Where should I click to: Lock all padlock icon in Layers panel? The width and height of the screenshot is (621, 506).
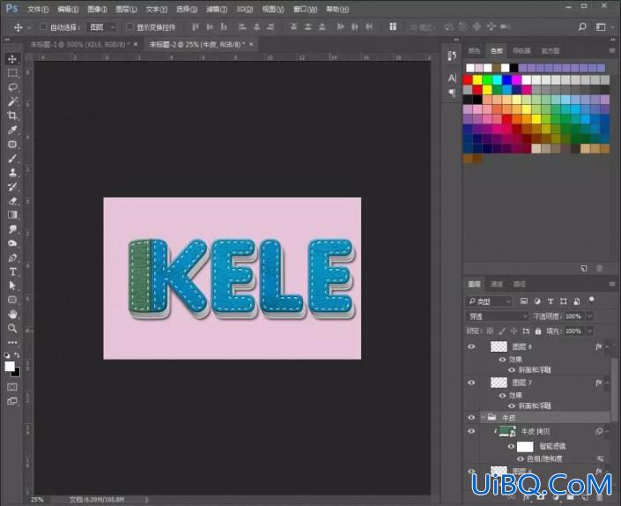(x=538, y=331)
